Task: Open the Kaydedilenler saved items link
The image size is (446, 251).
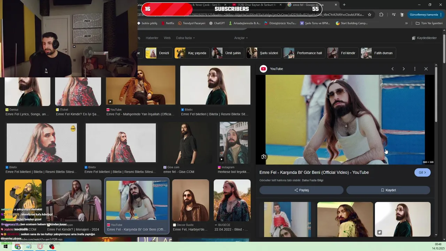Action: coord(424,38)
